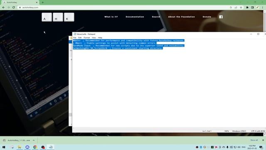The height and width of the screenshot is (150, 266).
Task: Click the red and black taskbar app icon
Action: (x=43, y=147)
